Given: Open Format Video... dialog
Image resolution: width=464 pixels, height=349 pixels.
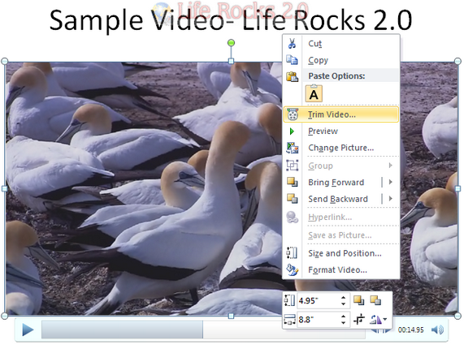Looking at the screenshot, I should [x=341, y=269].
